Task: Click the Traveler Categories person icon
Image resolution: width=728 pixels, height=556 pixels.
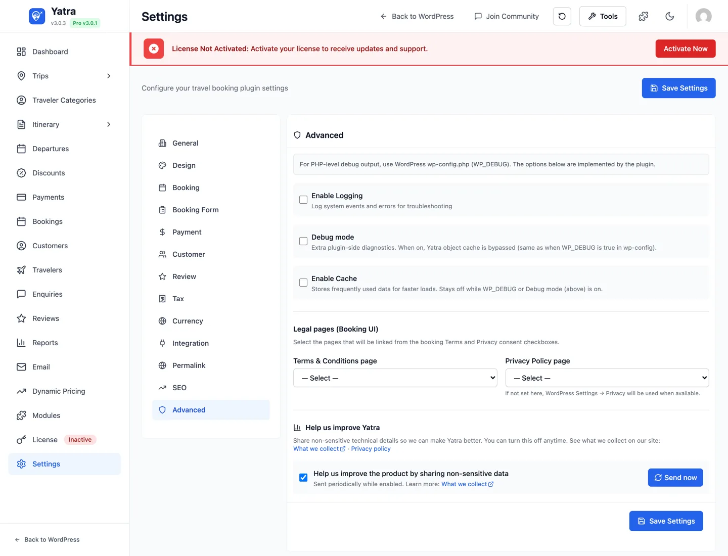Action: [x=21, y=100]
